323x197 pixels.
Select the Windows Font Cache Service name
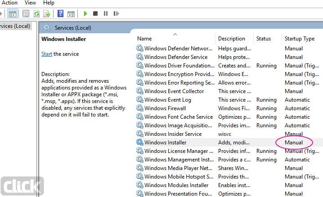point(179,117)
